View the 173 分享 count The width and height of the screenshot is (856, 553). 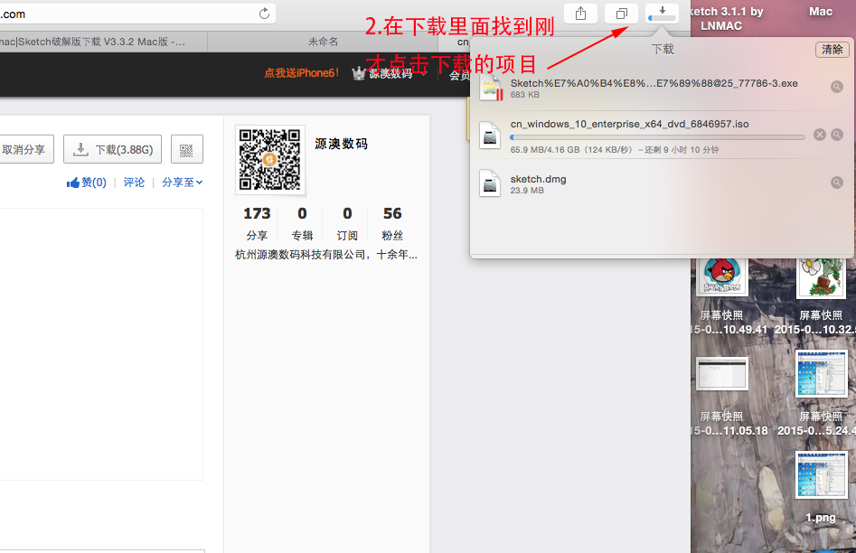pyautogui.click(x=257, y=223)
